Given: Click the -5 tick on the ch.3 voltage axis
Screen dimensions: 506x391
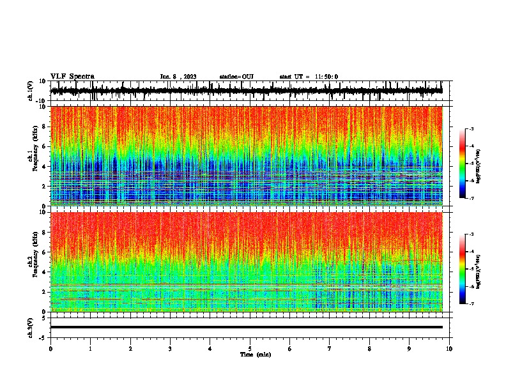Looking at the screenshot, I should (x=43, y=338).
